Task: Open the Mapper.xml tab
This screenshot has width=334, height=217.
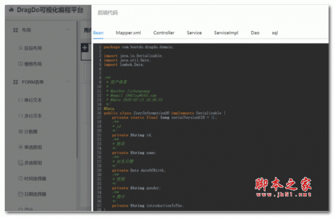Action: click(x=128, y=33)
